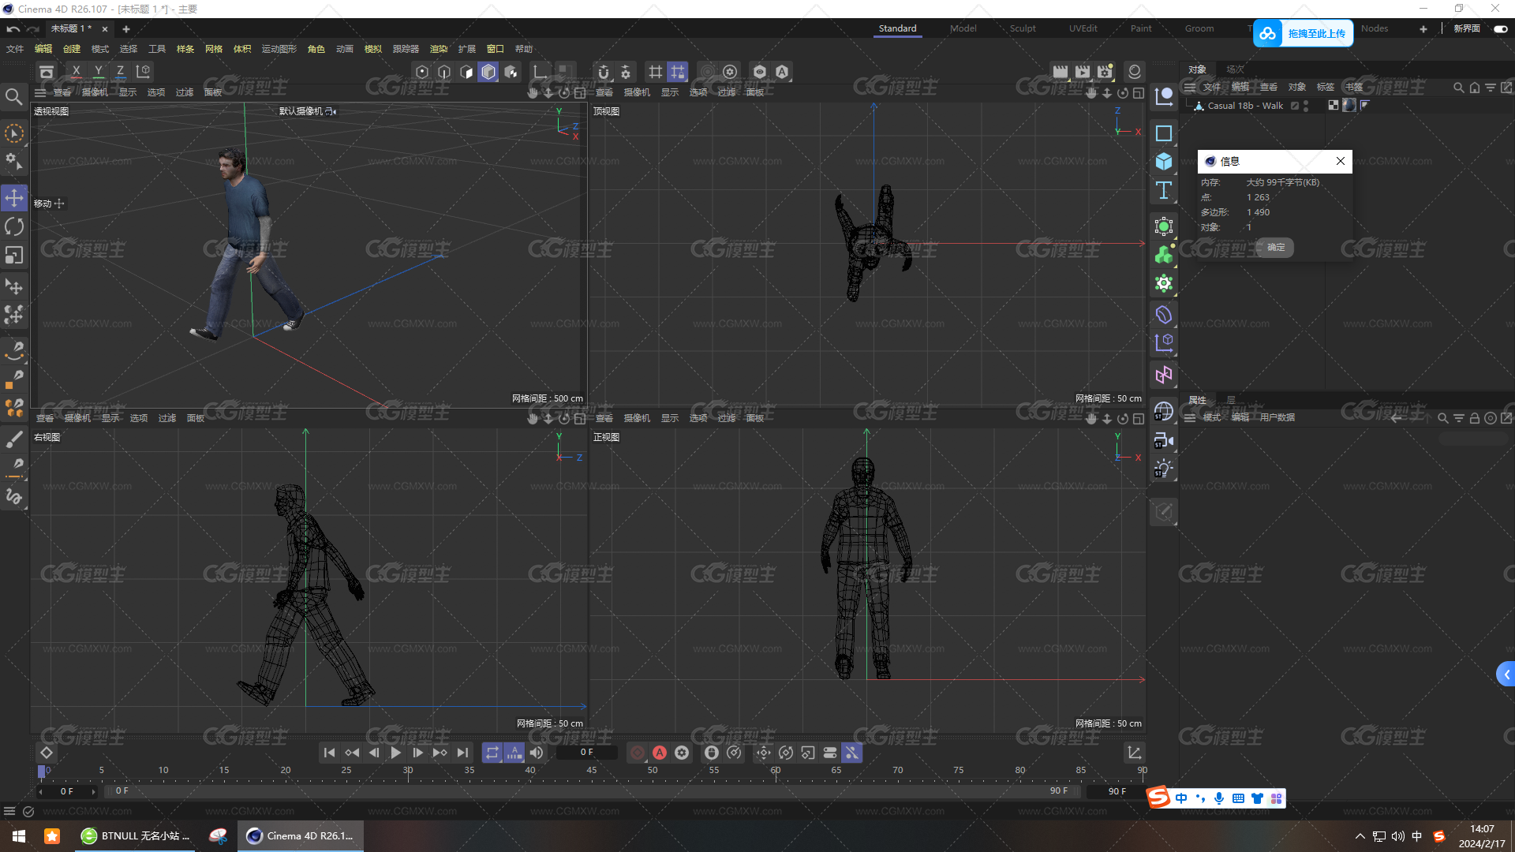This screenshot has width=1515, height=852.
Task: Select the Scale tool in left toolbar
Action: (14, 256)
